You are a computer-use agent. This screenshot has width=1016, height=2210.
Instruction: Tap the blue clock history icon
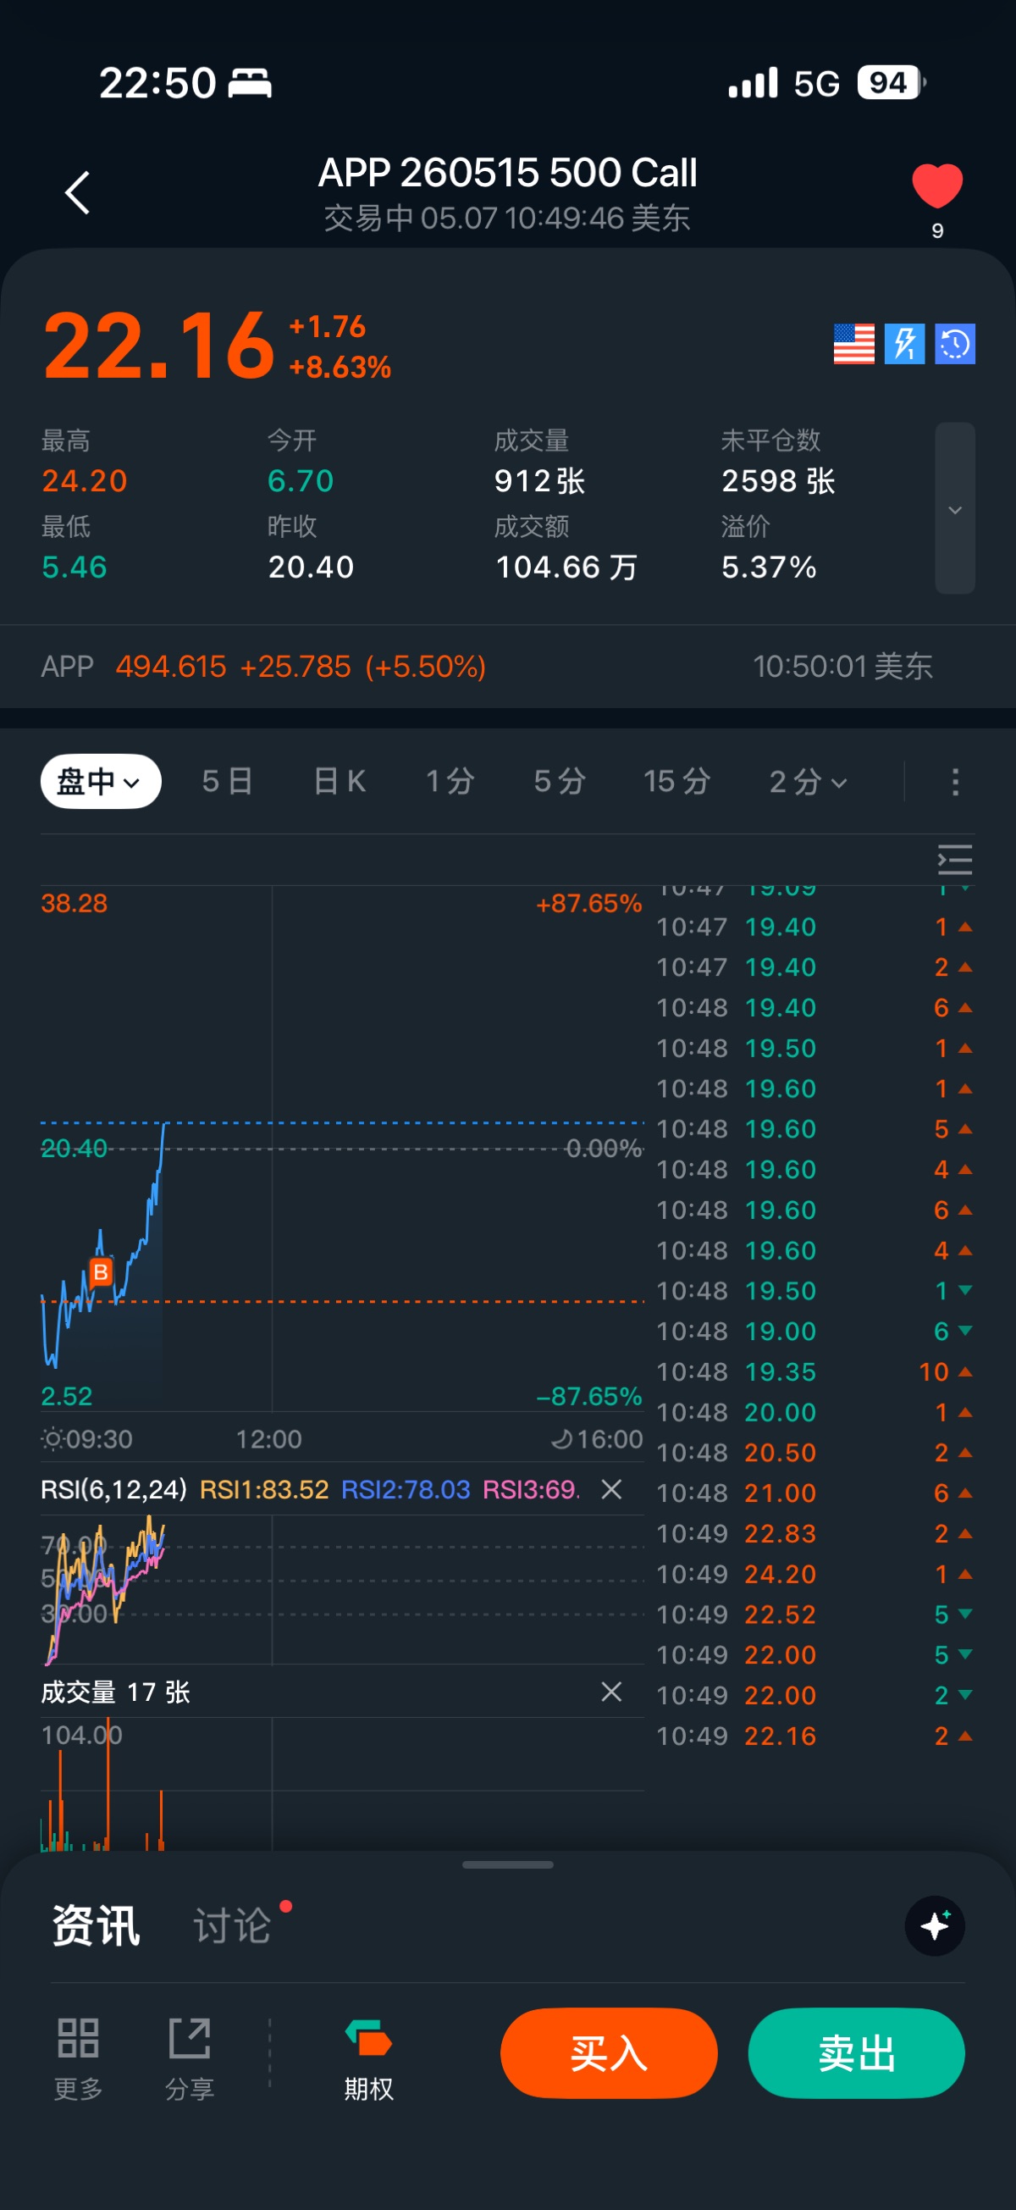coord(955,344)
